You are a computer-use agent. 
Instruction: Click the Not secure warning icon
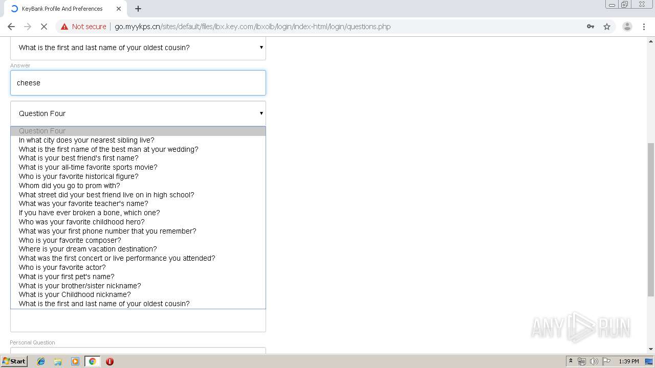coord(64,27)
